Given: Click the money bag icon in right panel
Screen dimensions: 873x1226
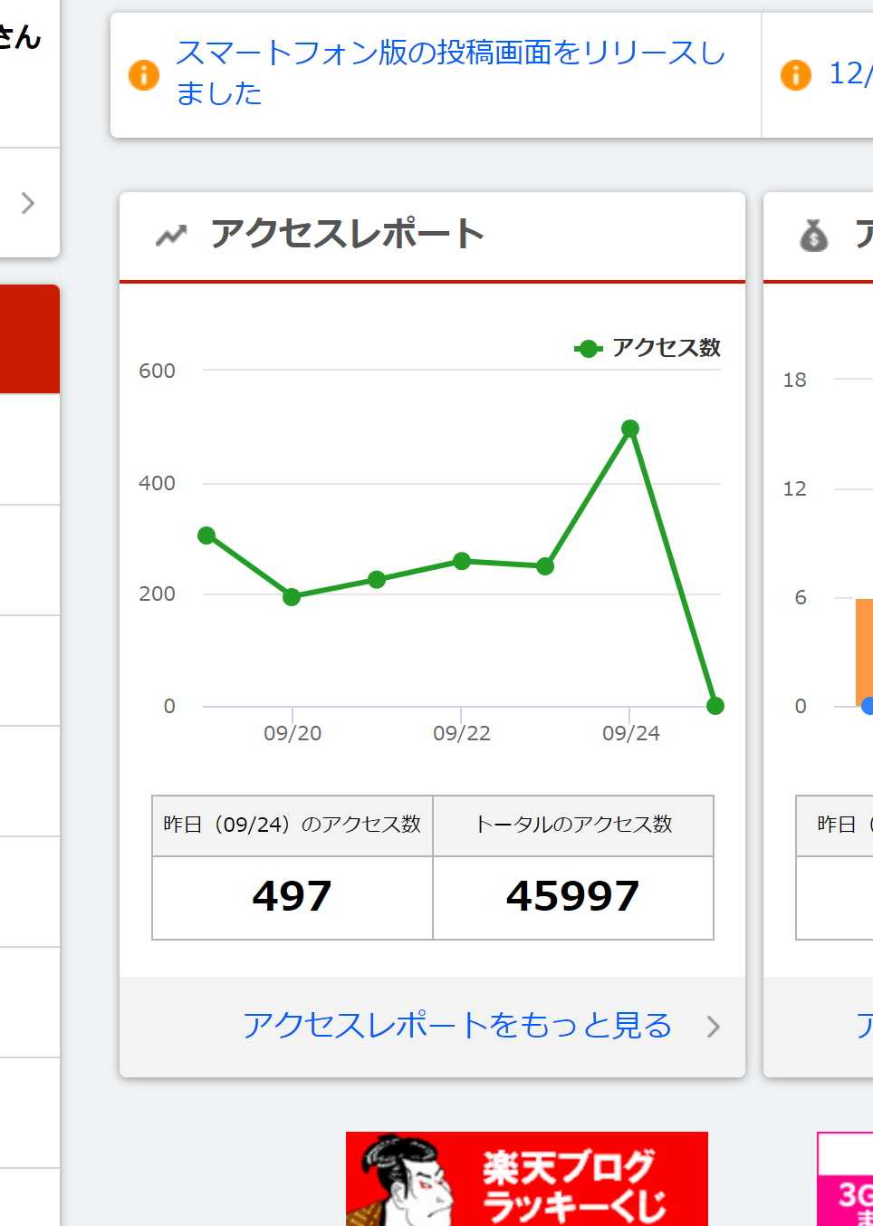Looking at the screenshot, I should pyautogui.click(x=814, y=236).
